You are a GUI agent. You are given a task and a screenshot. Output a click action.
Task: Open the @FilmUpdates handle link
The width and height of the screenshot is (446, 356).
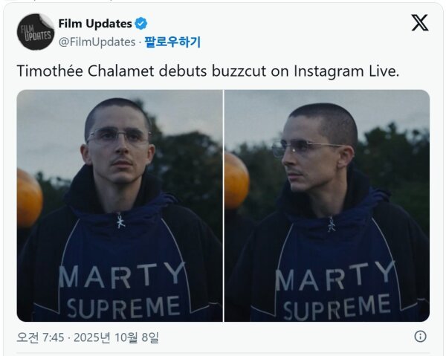click(97, 42)
